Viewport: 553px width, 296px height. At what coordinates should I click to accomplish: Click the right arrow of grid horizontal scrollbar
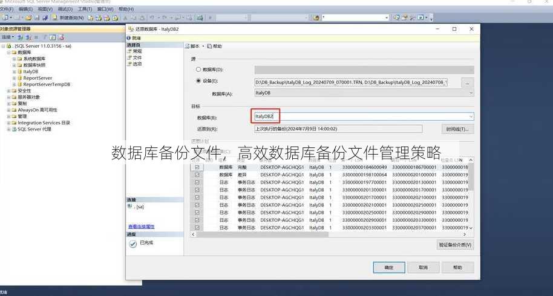[x=465, y=234]
